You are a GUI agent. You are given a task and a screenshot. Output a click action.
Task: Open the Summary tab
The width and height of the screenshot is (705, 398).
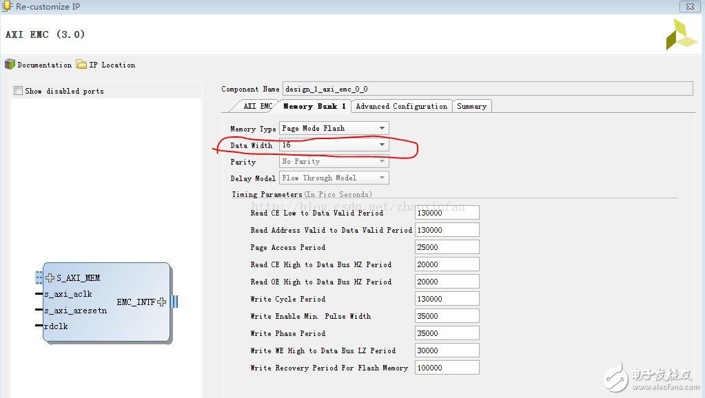click(x=471, y=106)
